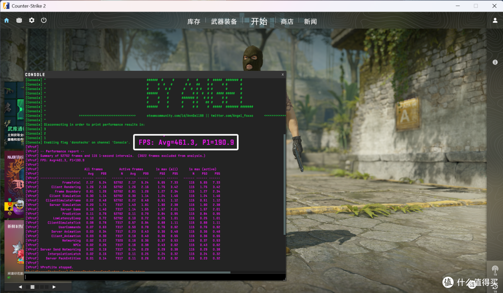The width and height of the screenshot is (503, 293).
Task: Click the Networking row label
Action: click(72, 241)
